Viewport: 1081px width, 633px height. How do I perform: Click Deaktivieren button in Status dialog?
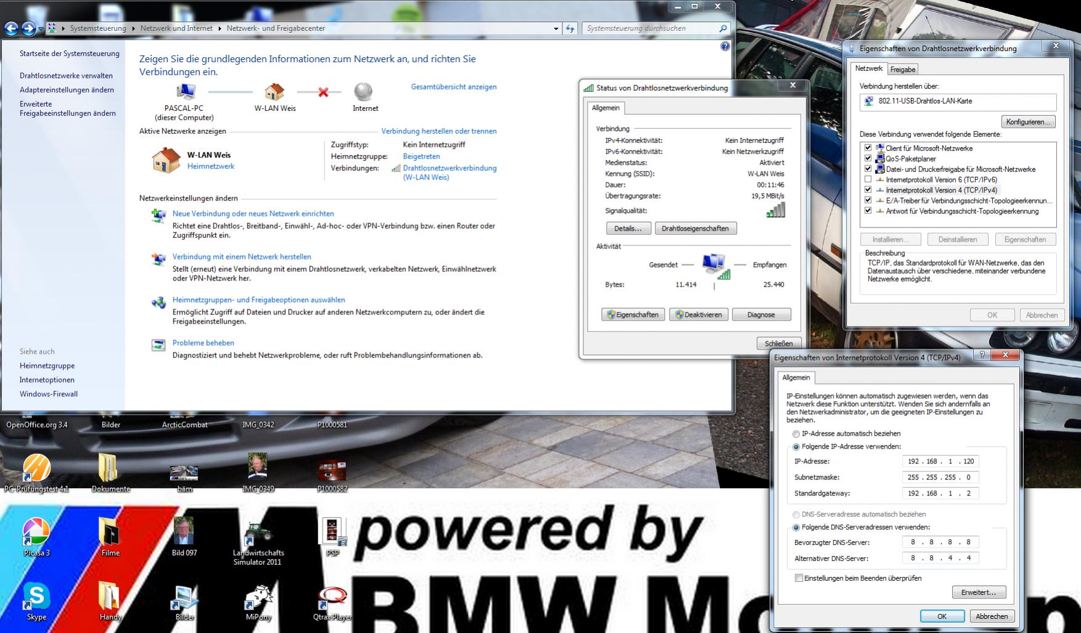[699, 315]
